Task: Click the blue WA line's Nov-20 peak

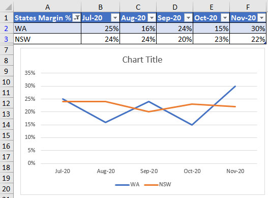Action: click(x=235, y=86)
